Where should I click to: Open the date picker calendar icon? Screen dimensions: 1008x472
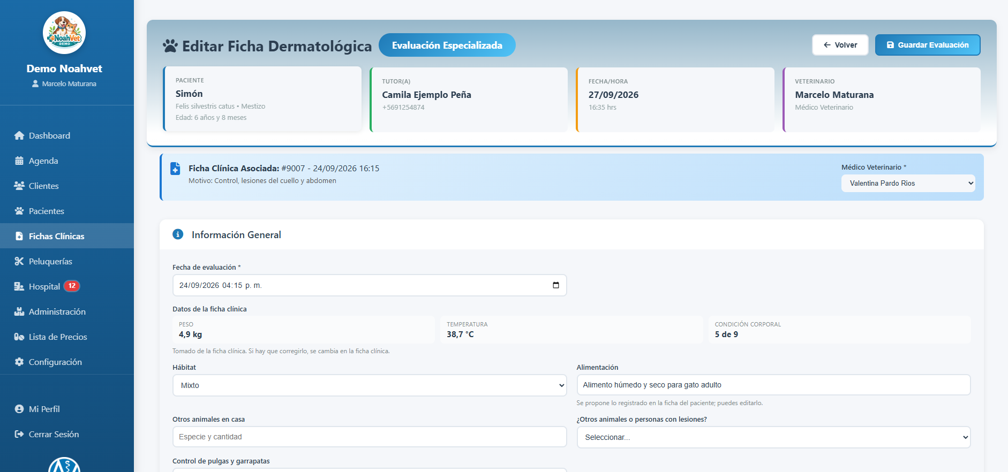(556, 285)
